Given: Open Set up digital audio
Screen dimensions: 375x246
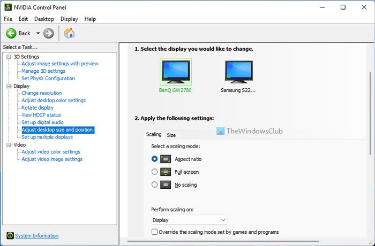Looking at the screenshot, I should click(x=42, y=122).
